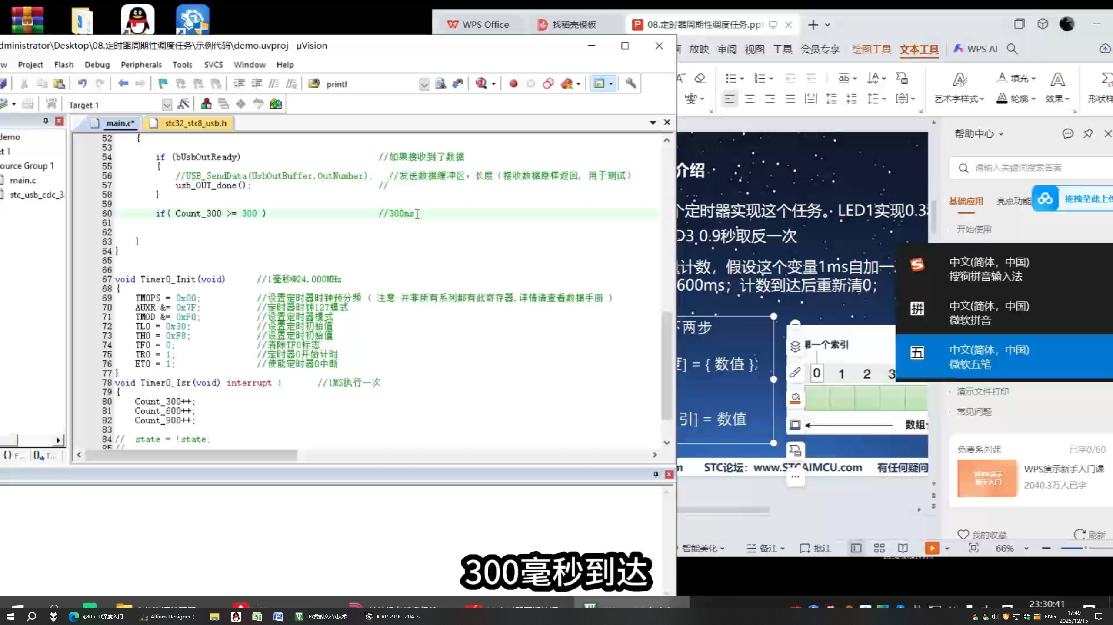1113x625 pixels.
Task: Click the LOAD download-to-flash icon
Action: click(x=52, y=103)
